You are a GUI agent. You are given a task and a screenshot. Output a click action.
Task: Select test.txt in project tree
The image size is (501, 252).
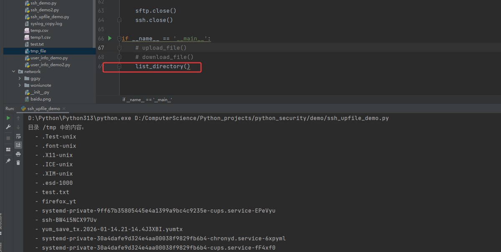pyautogui.click(x=37, y=44)
